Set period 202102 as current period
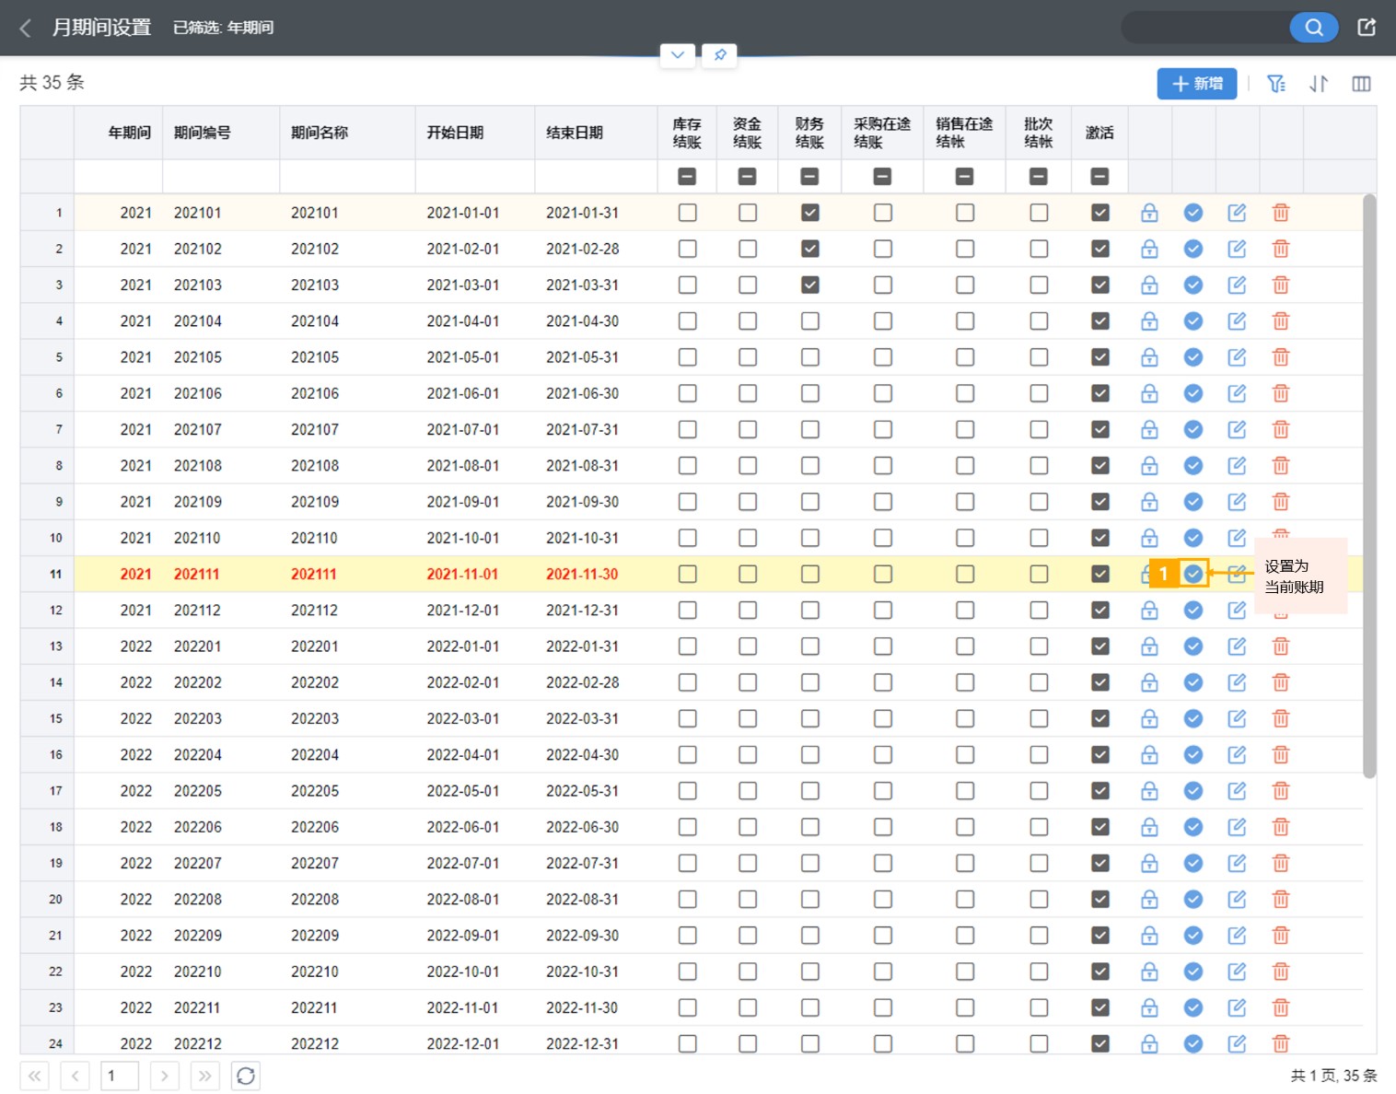Screen dimensions: 1396x1094 point(1192,249)
